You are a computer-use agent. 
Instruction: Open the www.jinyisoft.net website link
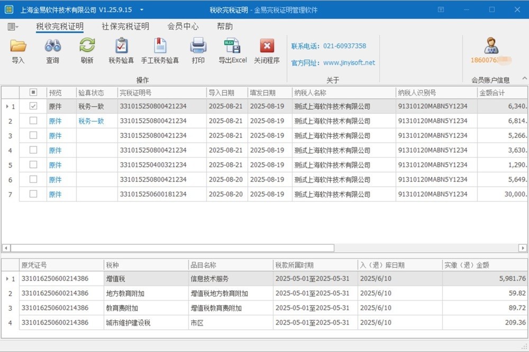point(349,62)
